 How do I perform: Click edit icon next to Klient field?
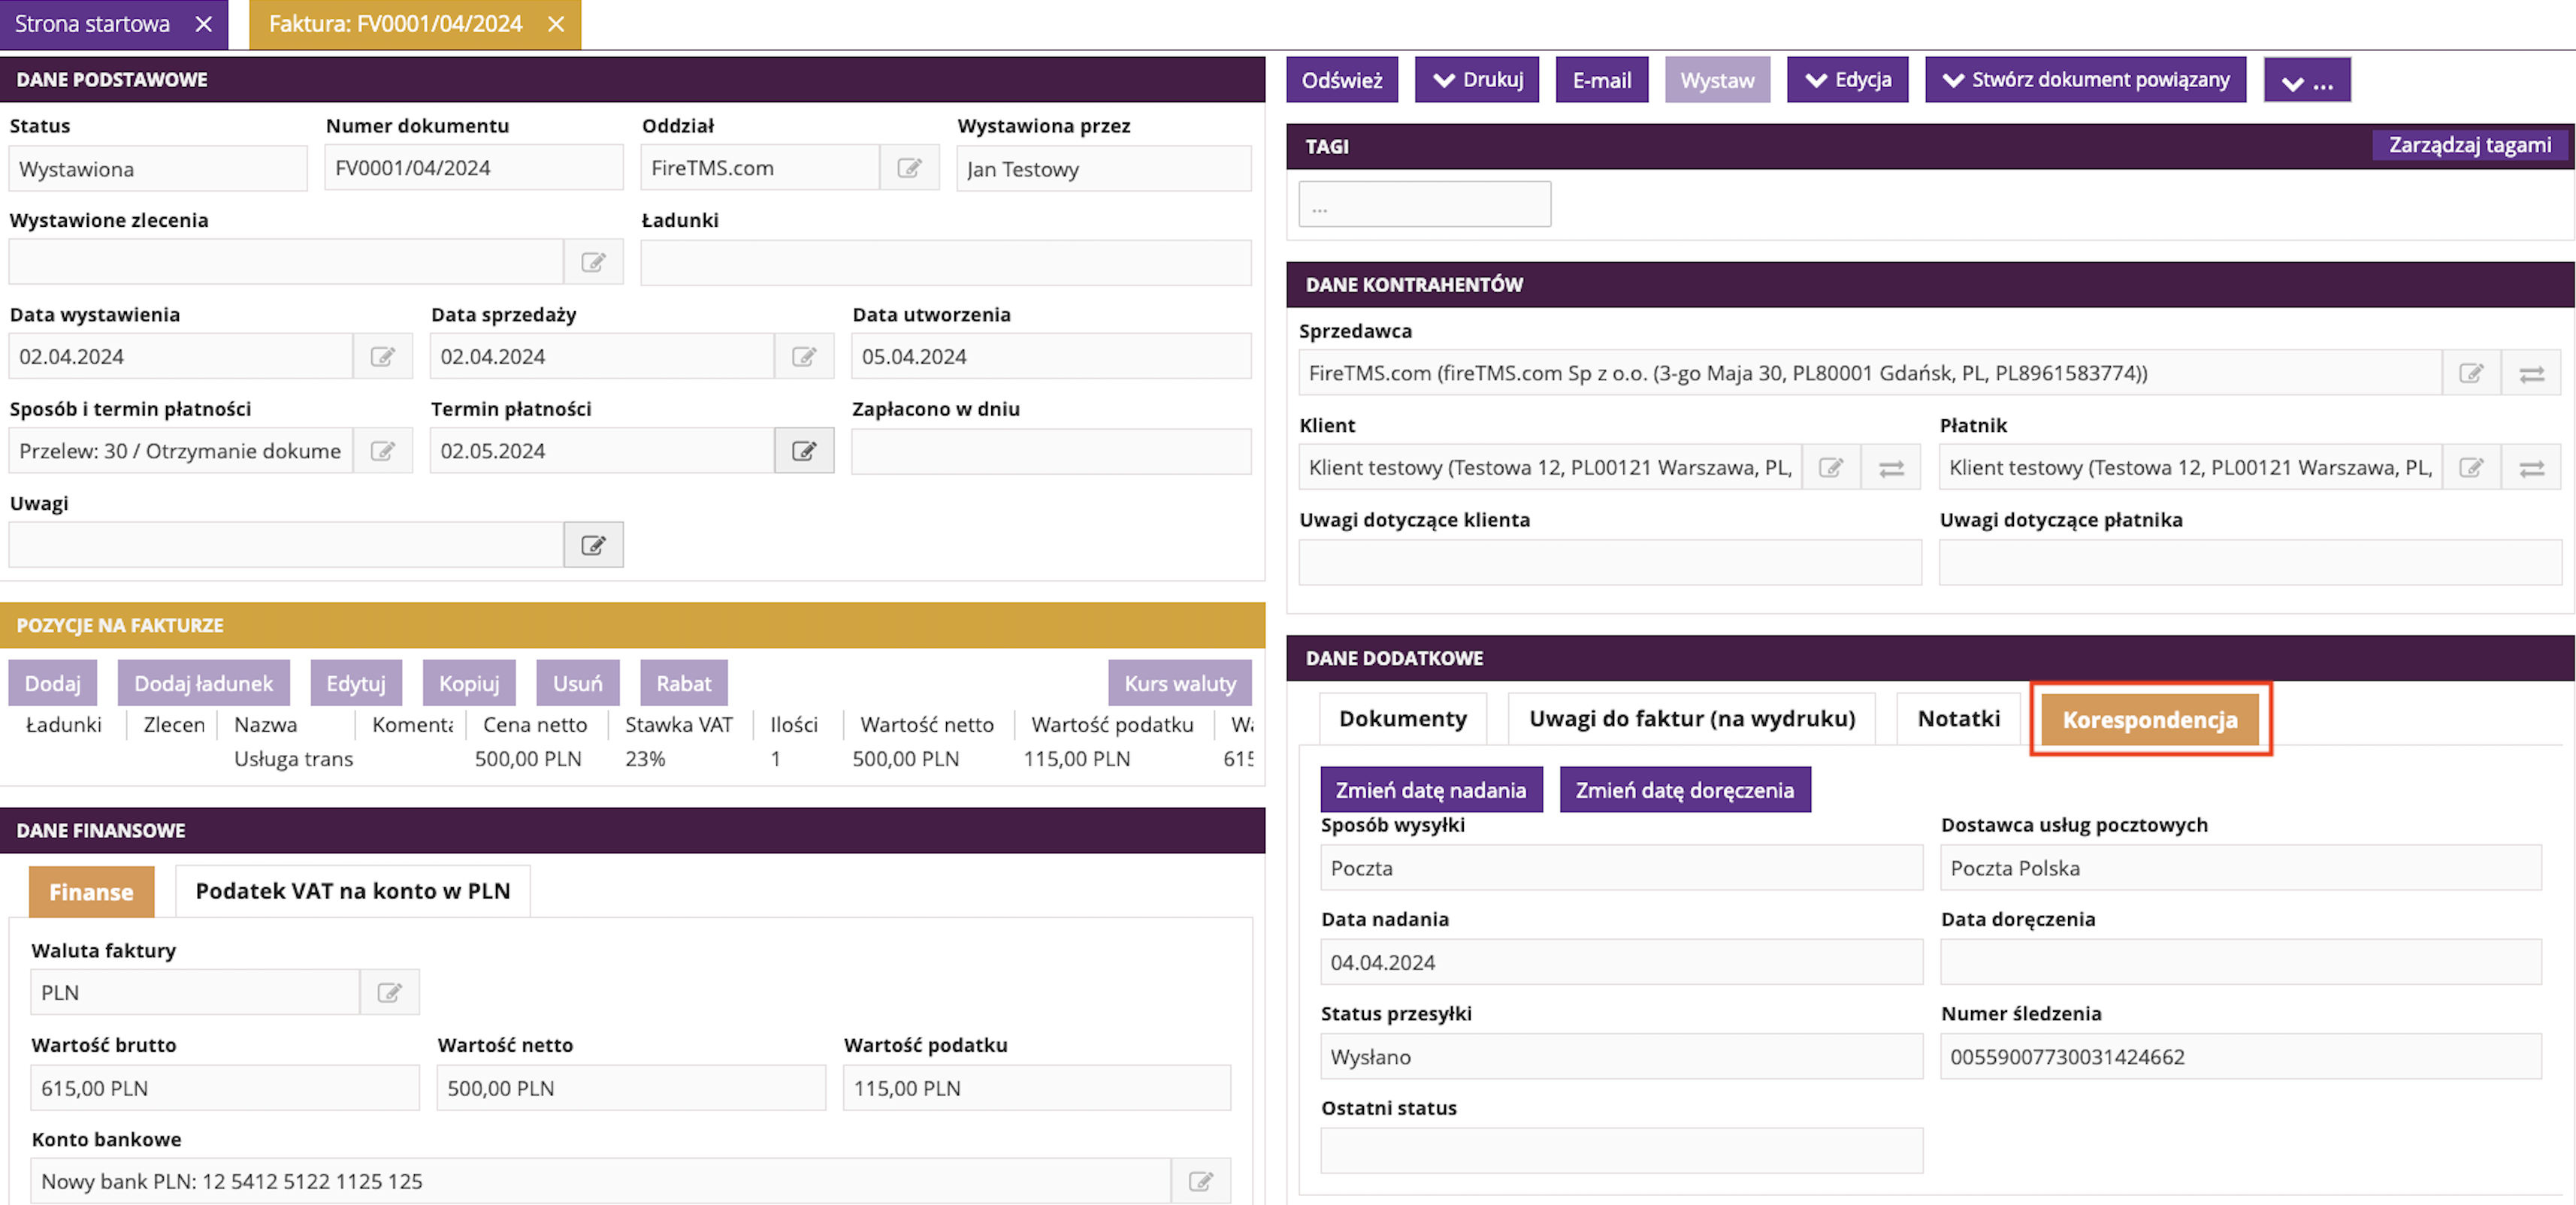tap(1830, 468)
